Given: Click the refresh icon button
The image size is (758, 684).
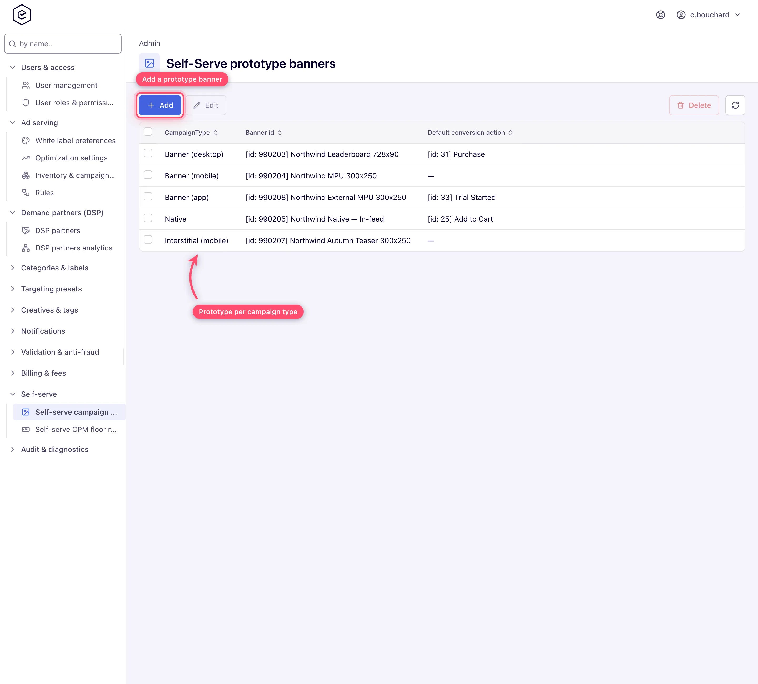Looking at the screenshot, I should coord(735,105).
